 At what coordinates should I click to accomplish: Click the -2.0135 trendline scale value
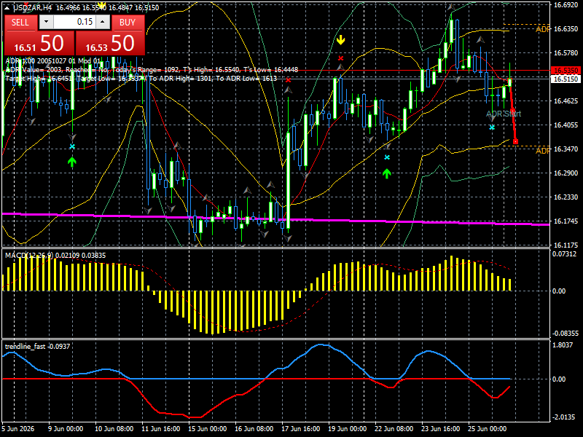click(x=563, y=417)
